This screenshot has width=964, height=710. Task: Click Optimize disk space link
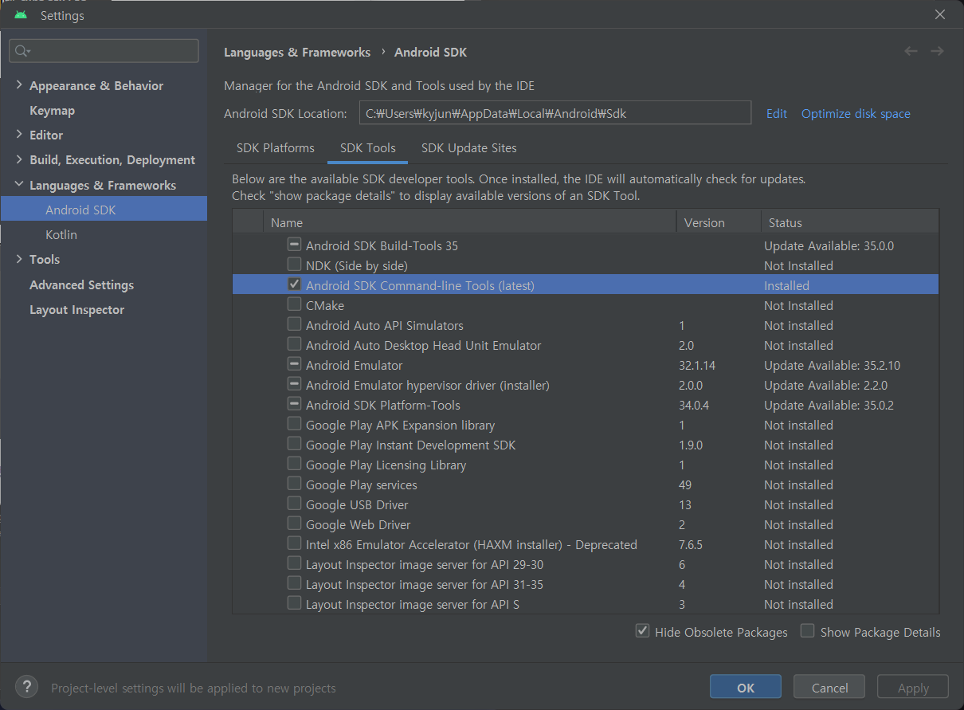coord(856,113)
